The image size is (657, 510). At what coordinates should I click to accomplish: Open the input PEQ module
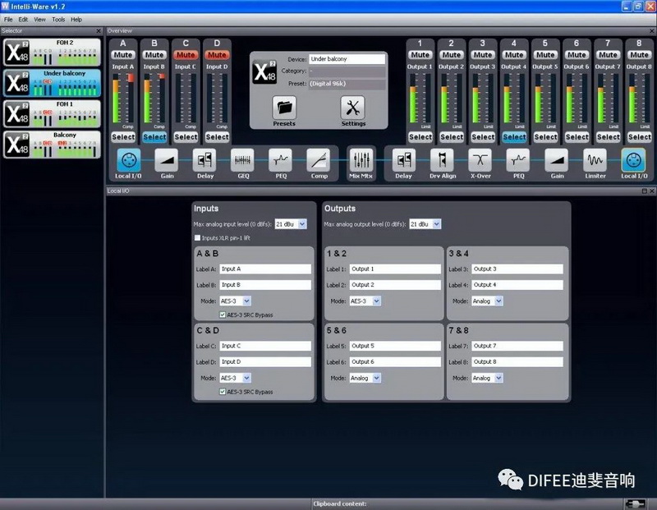[x=281, y=160]
